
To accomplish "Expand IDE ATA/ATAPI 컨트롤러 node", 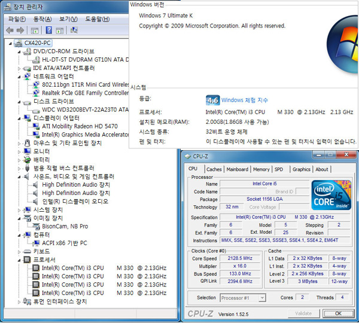I will click(x=19, y=68).
